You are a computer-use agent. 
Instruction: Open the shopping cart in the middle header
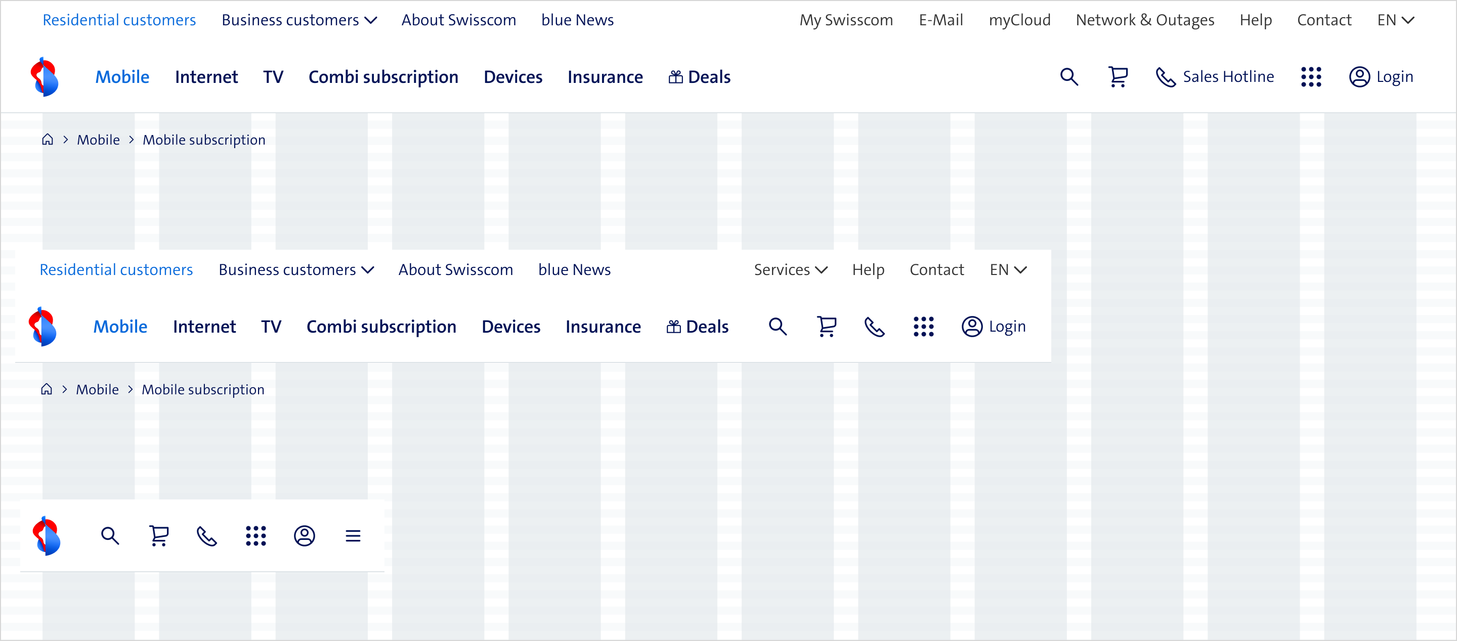[x=826, y=327]
